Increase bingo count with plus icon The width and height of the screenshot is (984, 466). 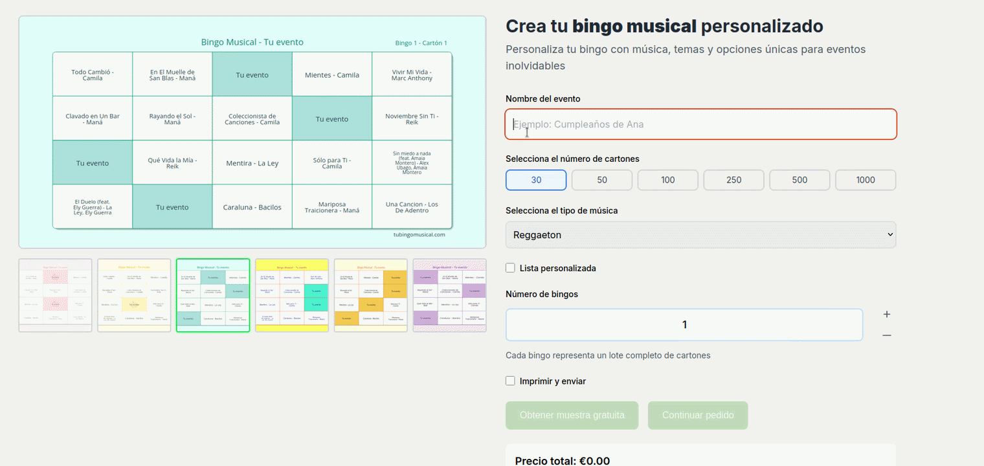pos(886,315)
